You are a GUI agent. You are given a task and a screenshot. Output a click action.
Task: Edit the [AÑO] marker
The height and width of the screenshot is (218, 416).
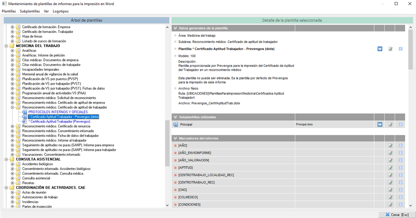390,145
